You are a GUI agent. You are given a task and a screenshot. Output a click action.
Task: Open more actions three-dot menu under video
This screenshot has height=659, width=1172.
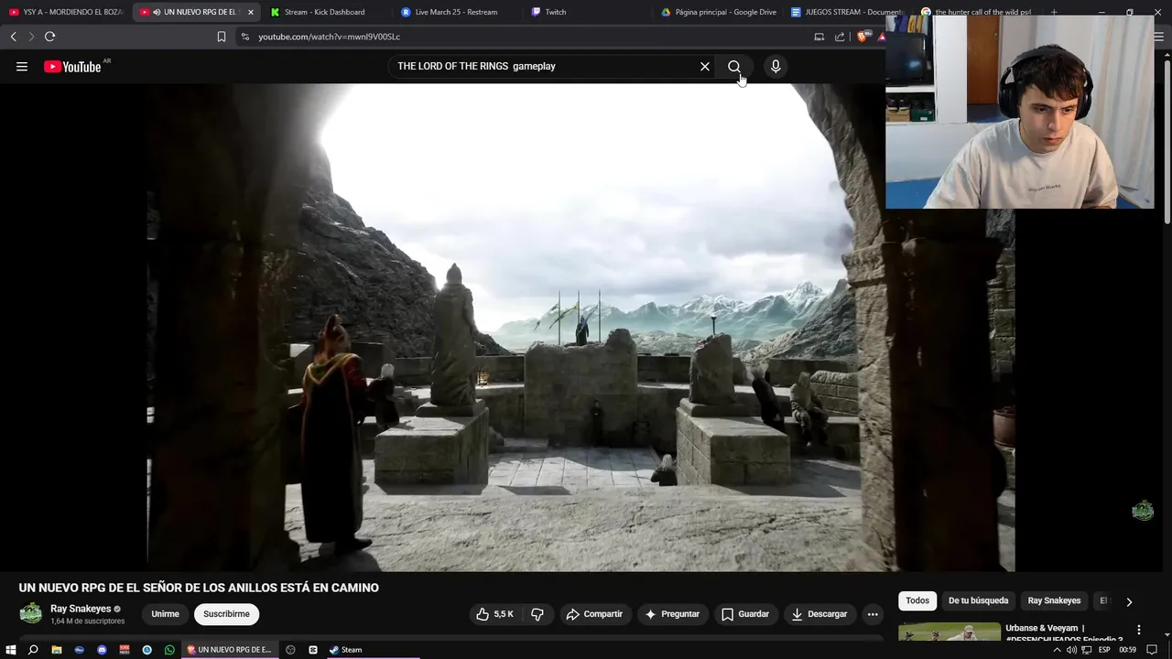point(873,614)
